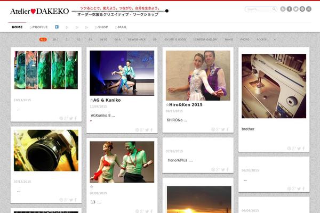The image size is (320, 213).
Task: Open the PROFILE navigation item
Action: pyautogui.click(x=38, y=27)
